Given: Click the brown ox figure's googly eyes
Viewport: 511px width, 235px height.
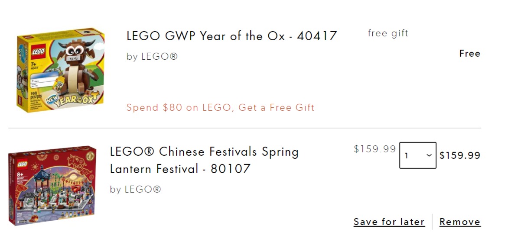Looking at the screenshot, I should pos(75,50).
